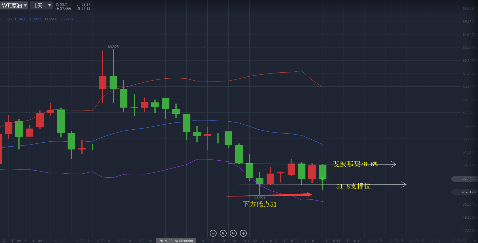Click the MID:57.10055 Bollinger label
This screenshot has width=478, height=243.
click(x=31, y=19)
